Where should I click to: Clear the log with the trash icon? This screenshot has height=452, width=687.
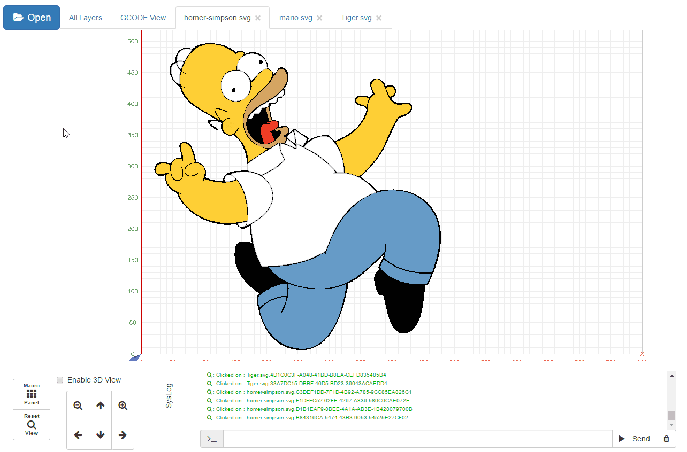pyautogui.click(x=666, y=439)
